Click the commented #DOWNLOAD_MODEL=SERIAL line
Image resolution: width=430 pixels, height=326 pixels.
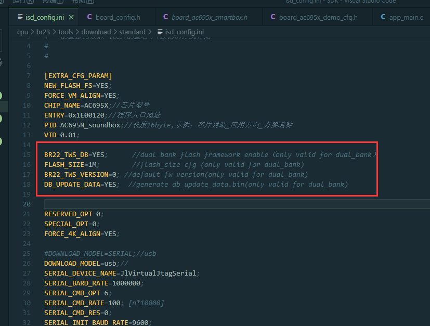pos(100,253)
